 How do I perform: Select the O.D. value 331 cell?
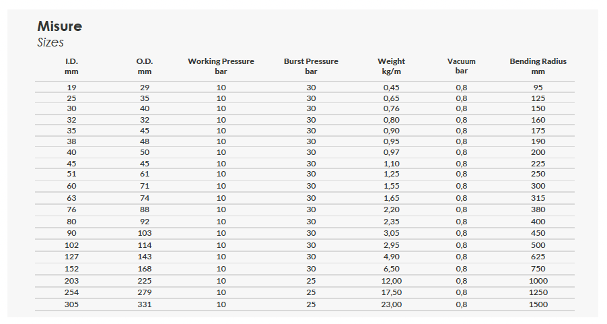[x=145, y=304]
